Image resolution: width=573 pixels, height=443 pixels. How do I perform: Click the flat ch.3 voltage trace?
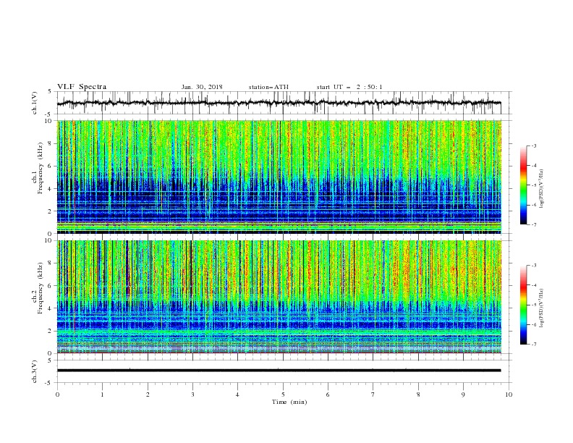(279, 371)
